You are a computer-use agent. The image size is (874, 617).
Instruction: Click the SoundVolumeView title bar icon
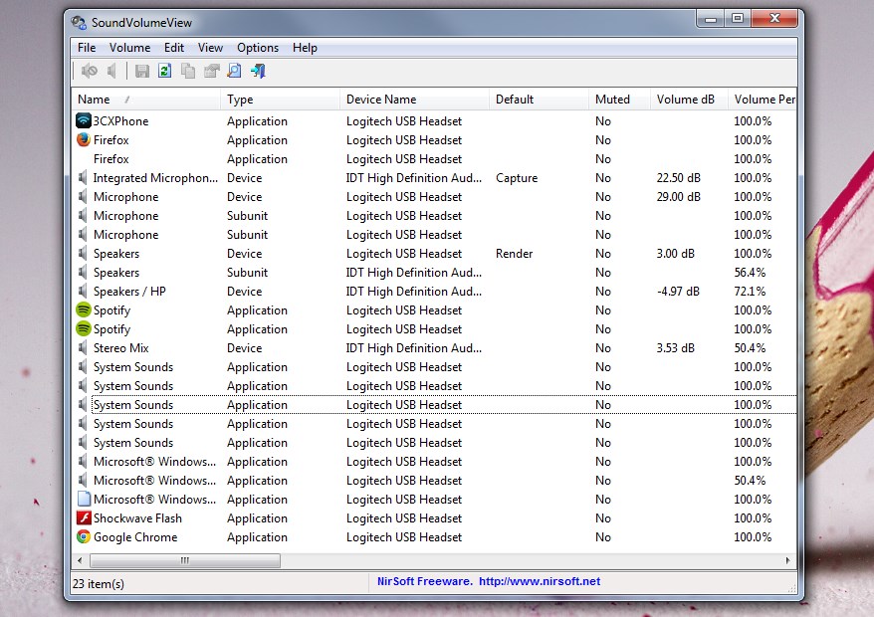[x=79, y=22]
